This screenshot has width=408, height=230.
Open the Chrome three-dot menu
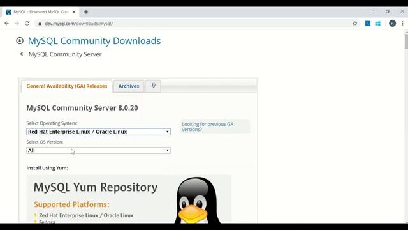tap(402, 24)
